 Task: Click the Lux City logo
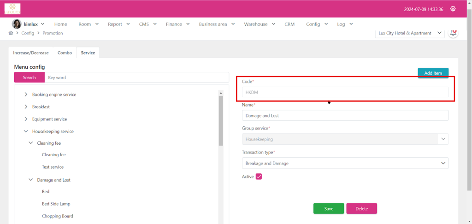(12, 9)
